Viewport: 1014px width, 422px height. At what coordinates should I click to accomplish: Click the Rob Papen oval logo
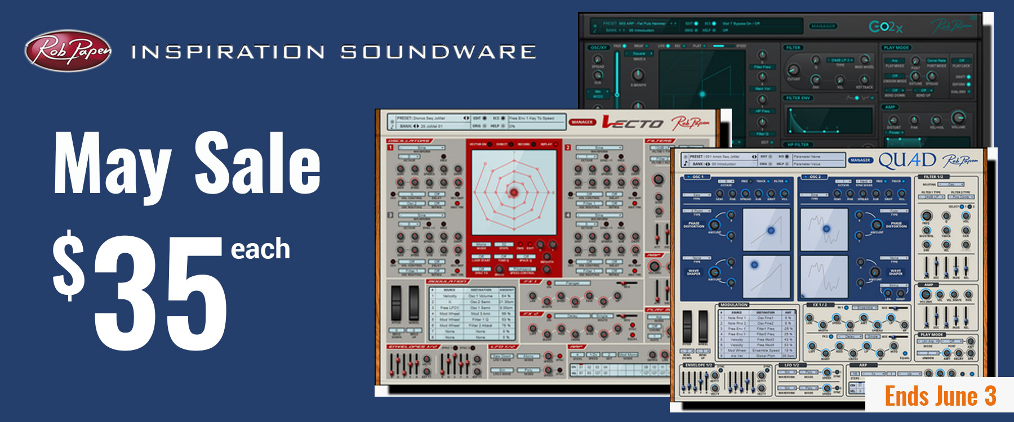point(68,51)
